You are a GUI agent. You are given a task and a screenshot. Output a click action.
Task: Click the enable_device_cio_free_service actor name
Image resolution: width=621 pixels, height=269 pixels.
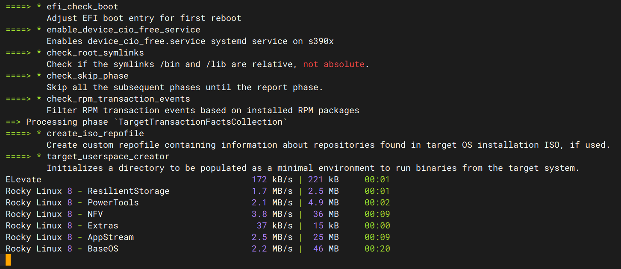pyautogui.click(x=123, y=29)
